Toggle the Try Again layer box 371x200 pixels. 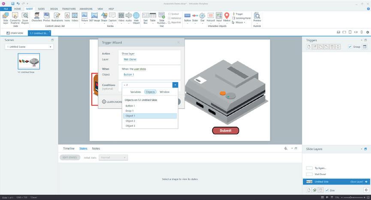tap(309, 168)
